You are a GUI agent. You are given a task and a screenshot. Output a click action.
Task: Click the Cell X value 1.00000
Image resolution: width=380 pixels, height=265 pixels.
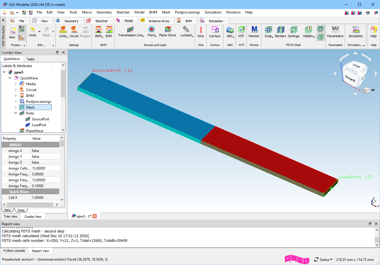(x=45, y=198)
